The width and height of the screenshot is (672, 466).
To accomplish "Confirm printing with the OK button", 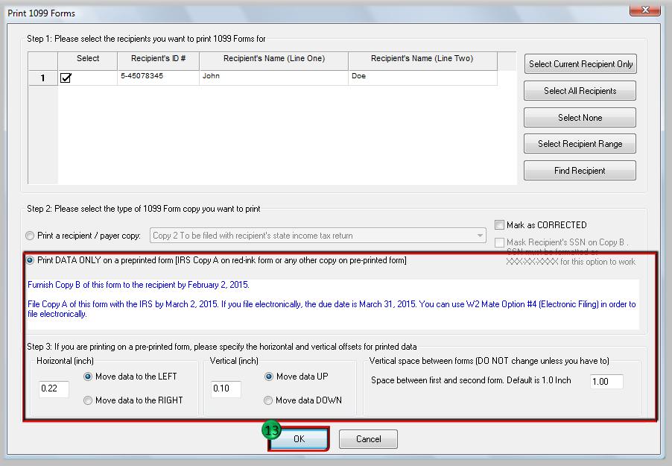I will [299, 438].
